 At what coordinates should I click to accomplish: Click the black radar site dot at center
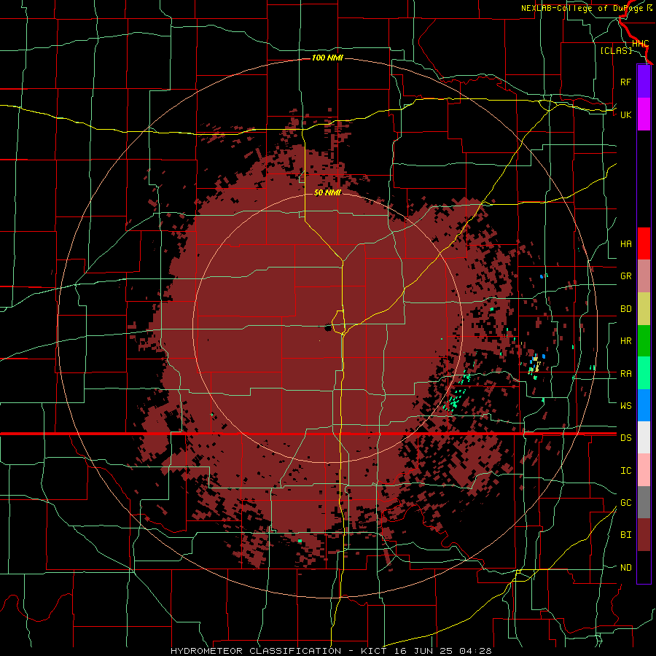point(328,327)
